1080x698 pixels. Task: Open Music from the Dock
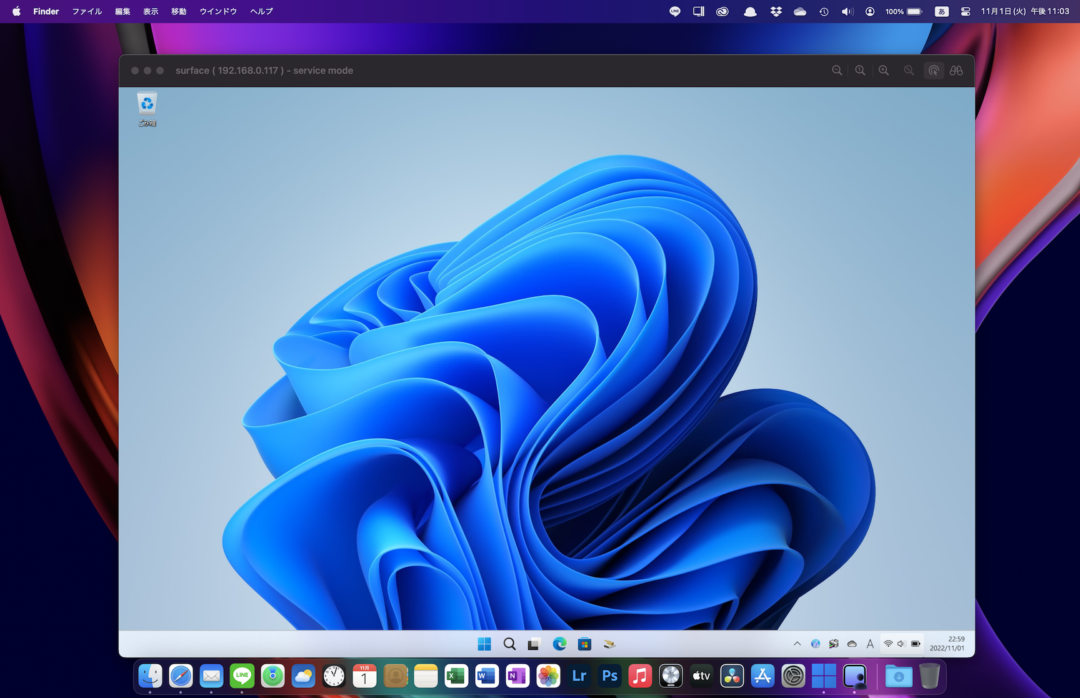pos(640,676)
